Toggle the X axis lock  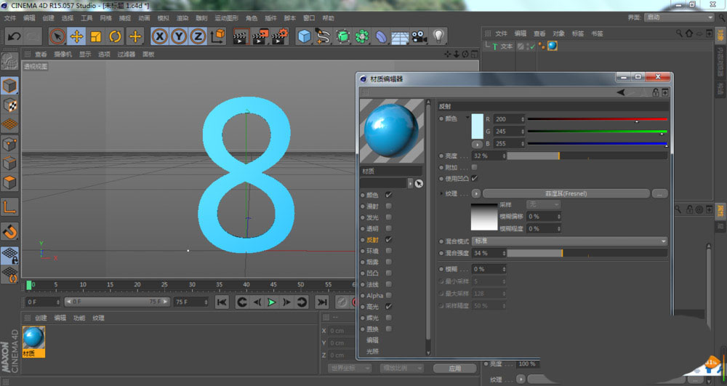159,36
